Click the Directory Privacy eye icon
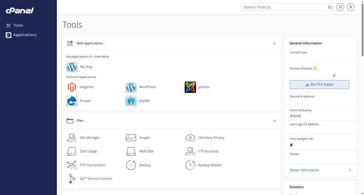364x195 pixels. 190,138
